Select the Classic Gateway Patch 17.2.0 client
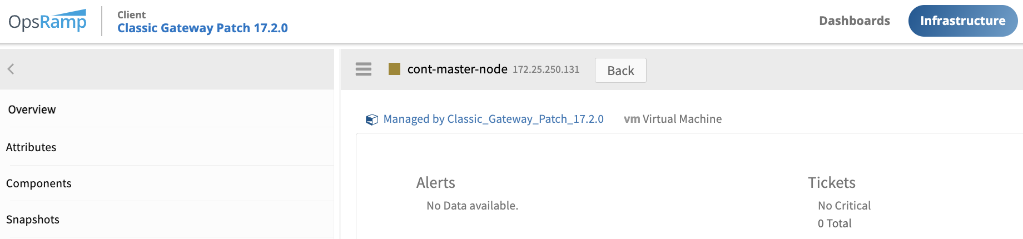The image size is (1023, 239). [x=202, y=28]
